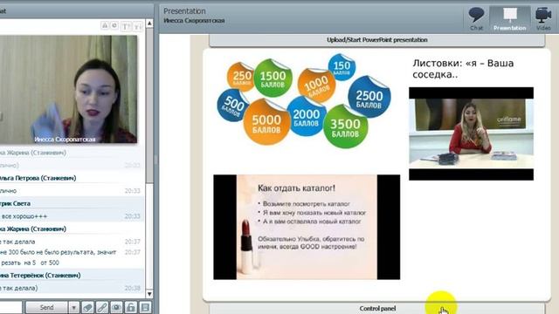Click the 20:37 timestamp beside 'е так делала'
Viewport: 559px width, 314px height.
point(132,242)
